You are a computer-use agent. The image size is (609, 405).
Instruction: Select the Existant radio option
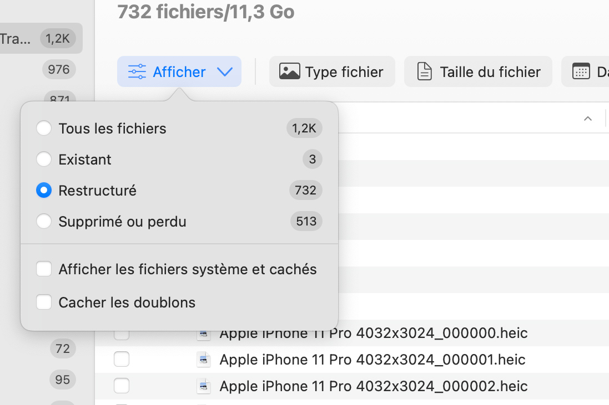click(x=44, y=160)
